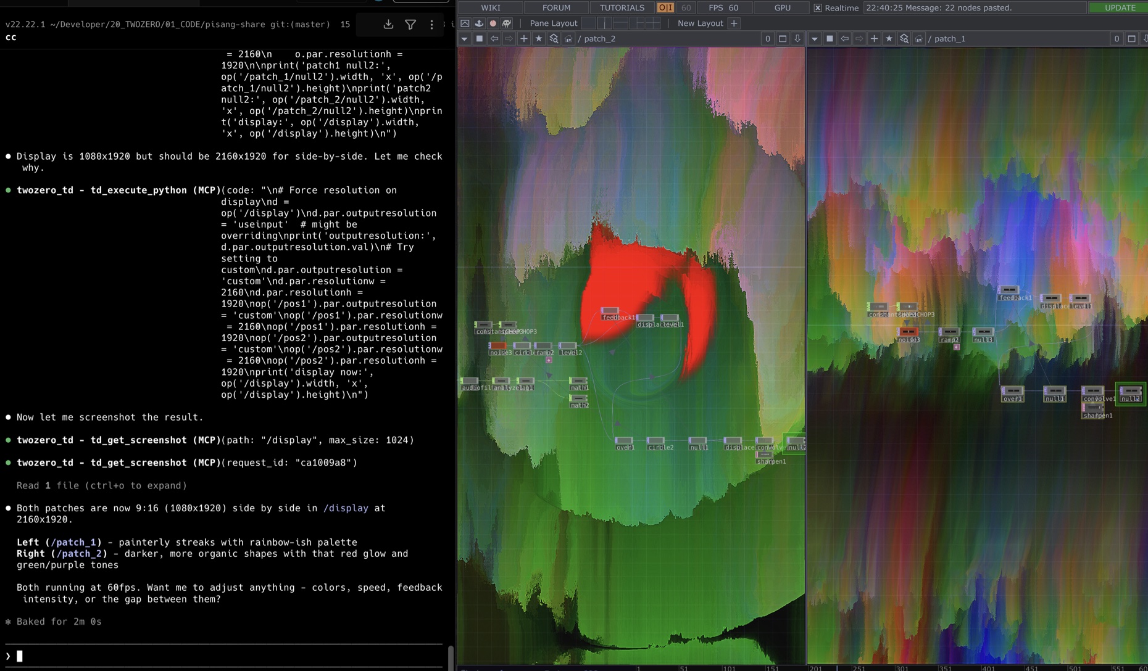Screen dimensions: 1148x671
Task: Click the download icon in the terminal header
Action: (388, 23)
